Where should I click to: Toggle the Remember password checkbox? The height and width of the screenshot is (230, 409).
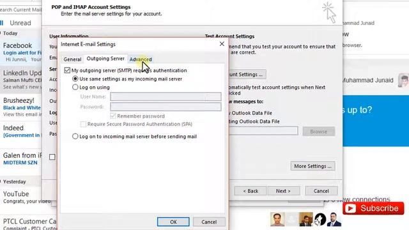(112, 116)
